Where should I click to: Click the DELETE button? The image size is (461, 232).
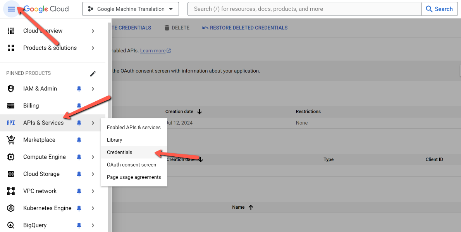tap(177, 28)
